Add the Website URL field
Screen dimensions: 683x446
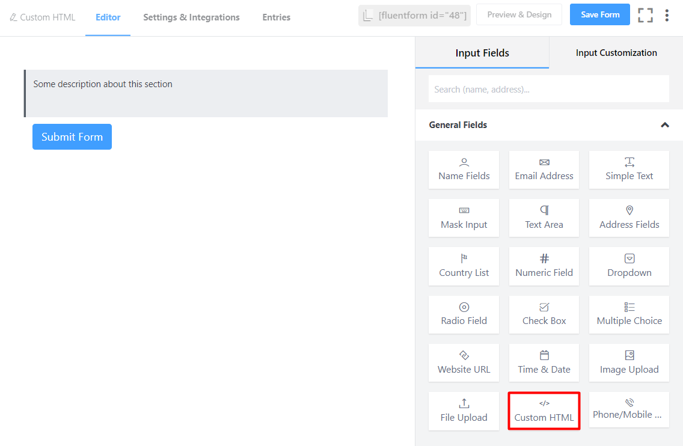464,363
